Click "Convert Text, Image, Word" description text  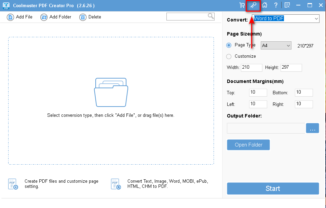click(168, 184)
